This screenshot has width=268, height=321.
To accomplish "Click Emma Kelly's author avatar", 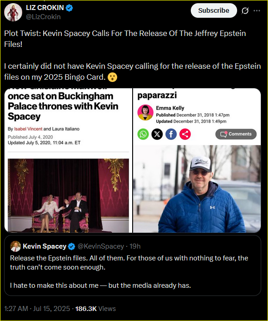I will (x=145, y=112).
